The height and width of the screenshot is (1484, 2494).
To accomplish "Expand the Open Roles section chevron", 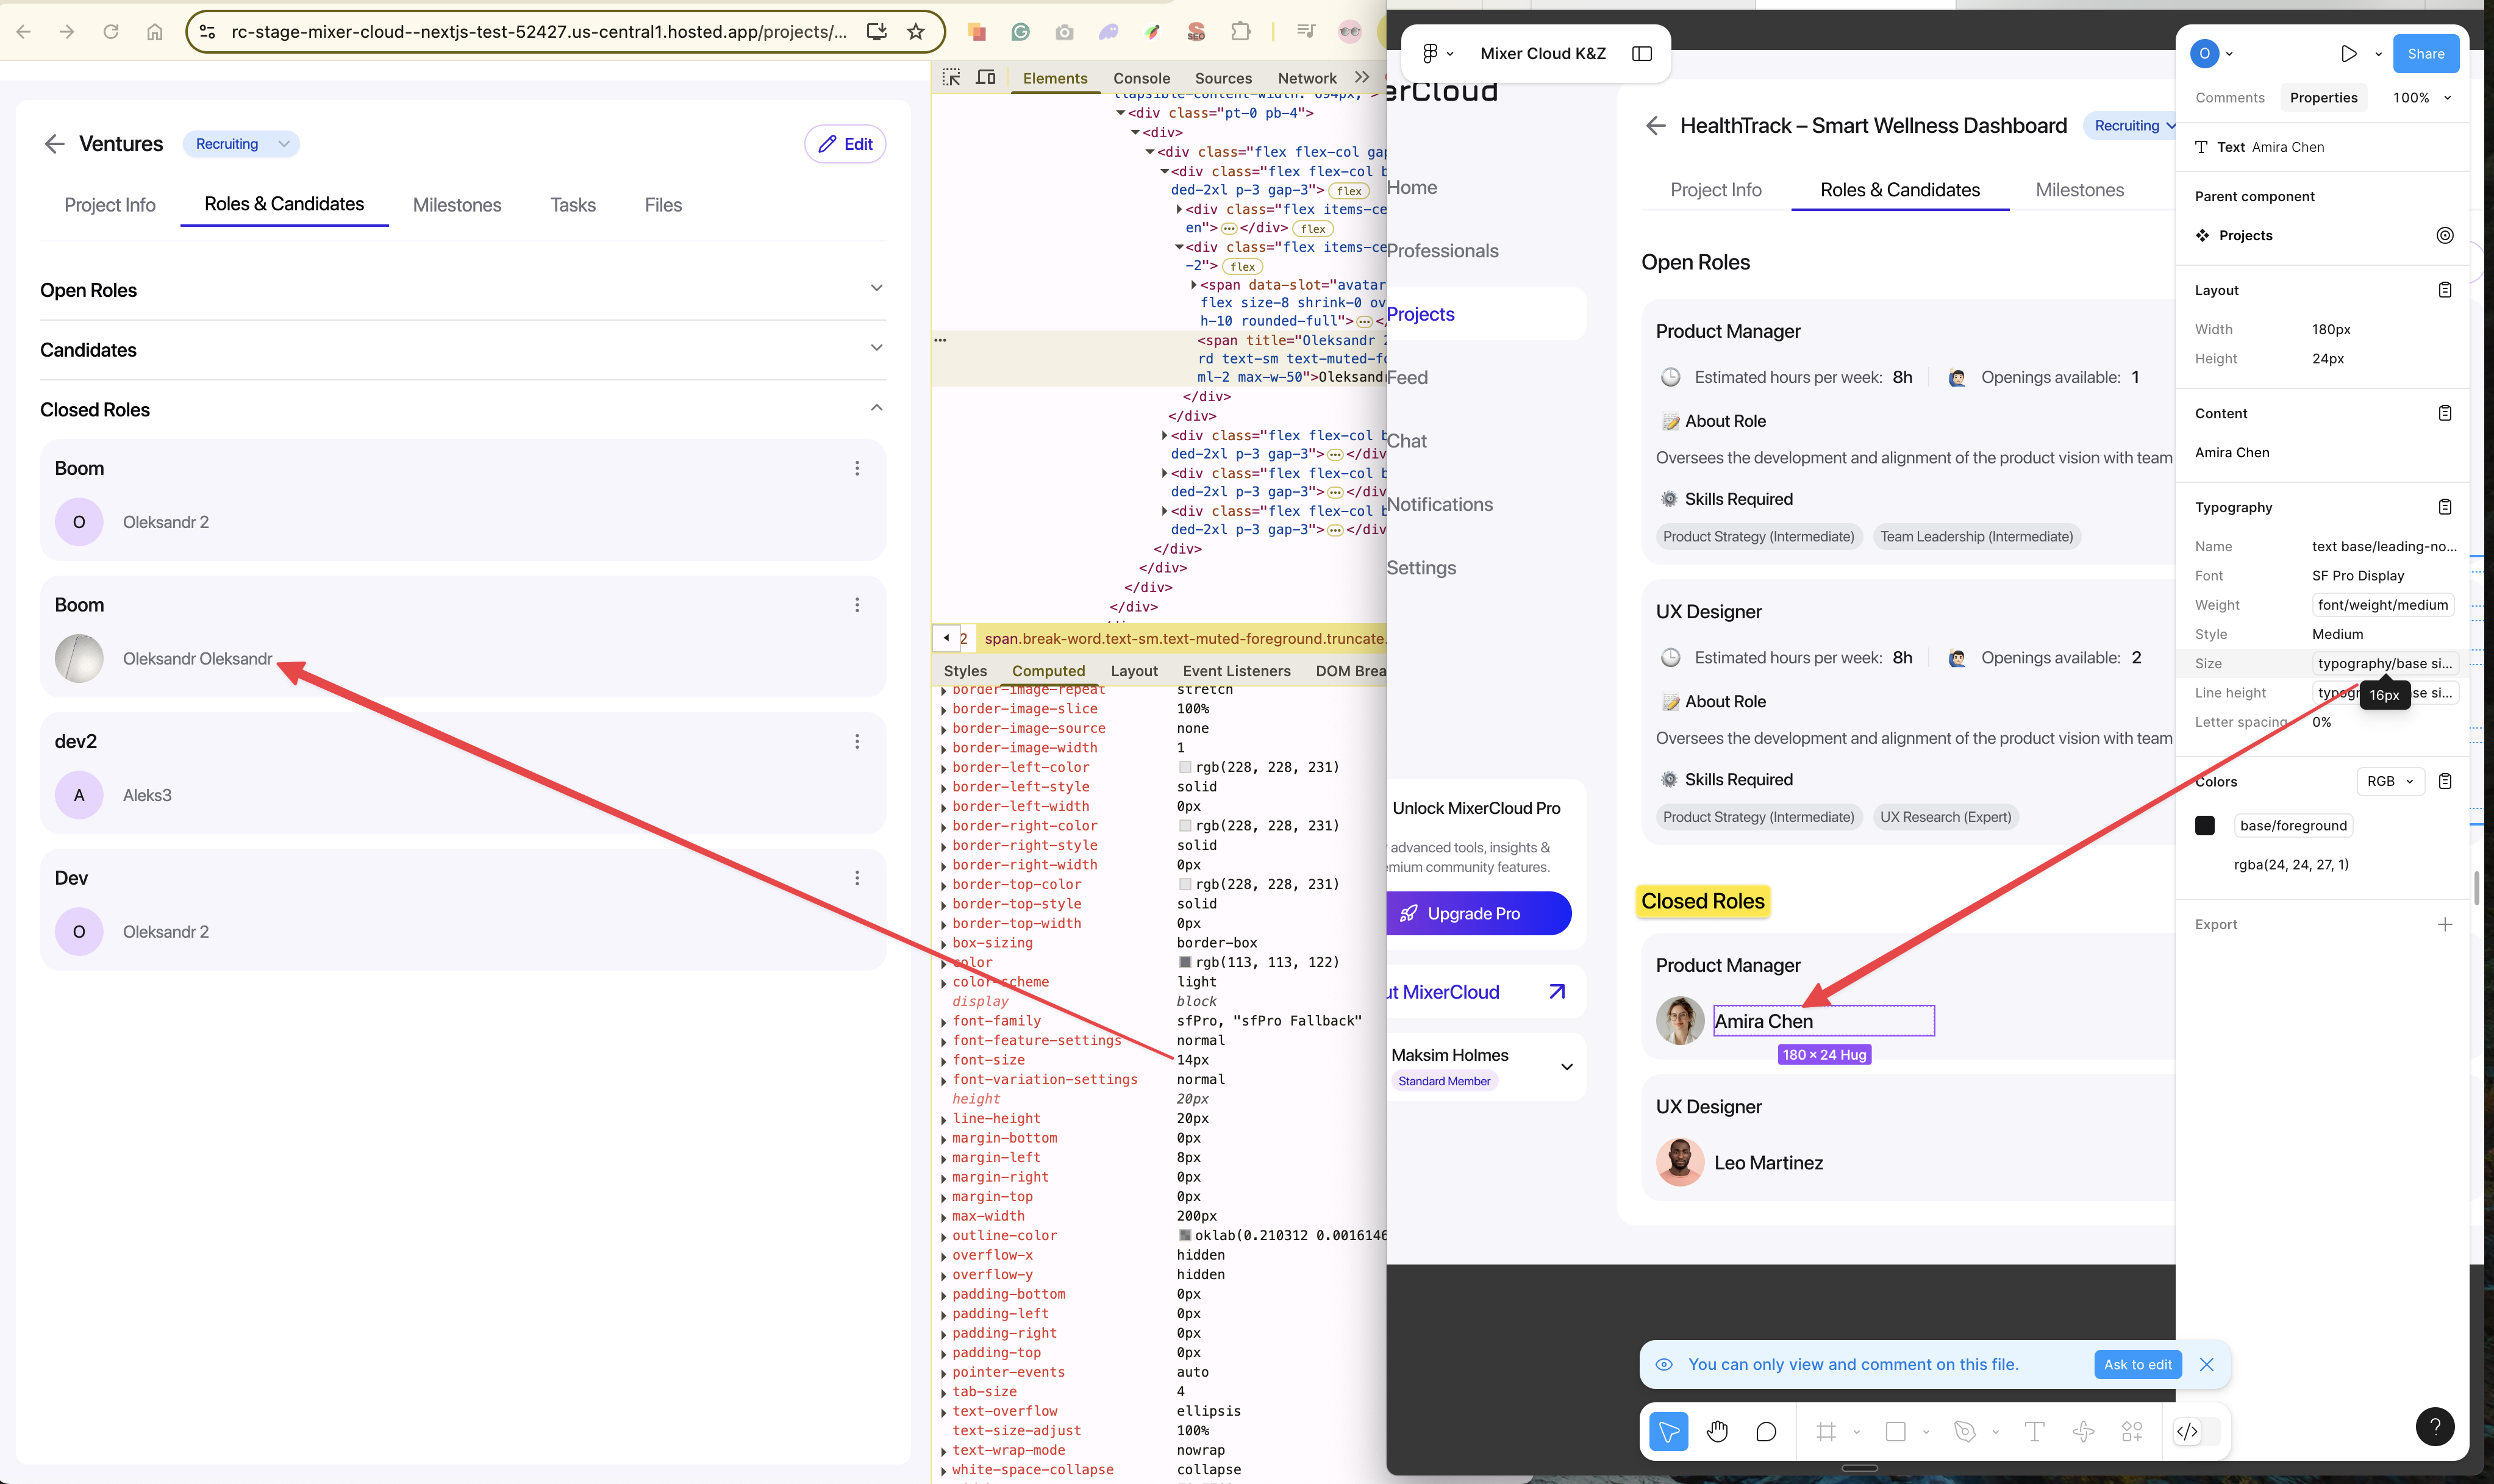I will [x=876, y=288].
